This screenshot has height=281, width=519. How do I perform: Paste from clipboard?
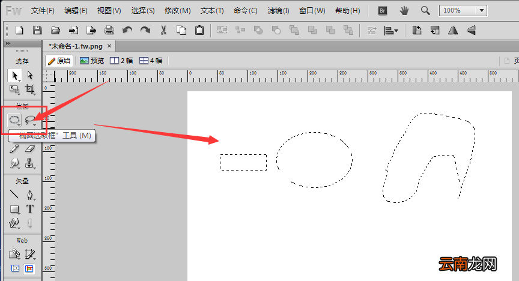[x=199, y=31]
